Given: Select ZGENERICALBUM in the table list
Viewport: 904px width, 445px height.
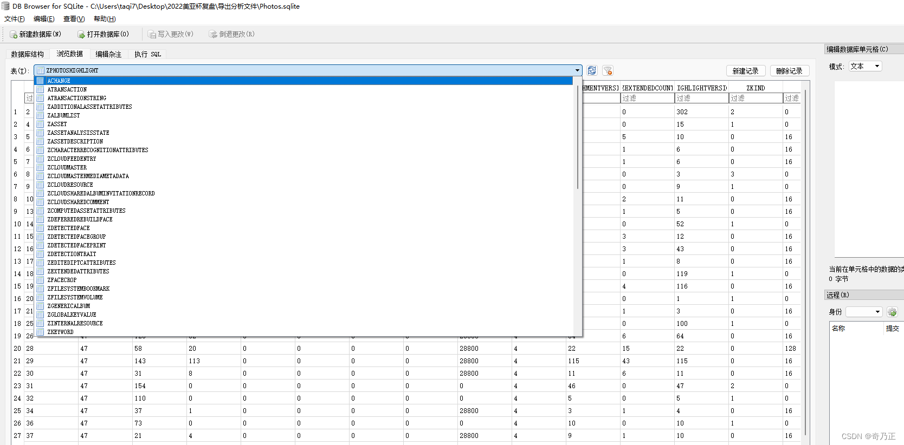Looking at the screenshot, I should (304, 306).
